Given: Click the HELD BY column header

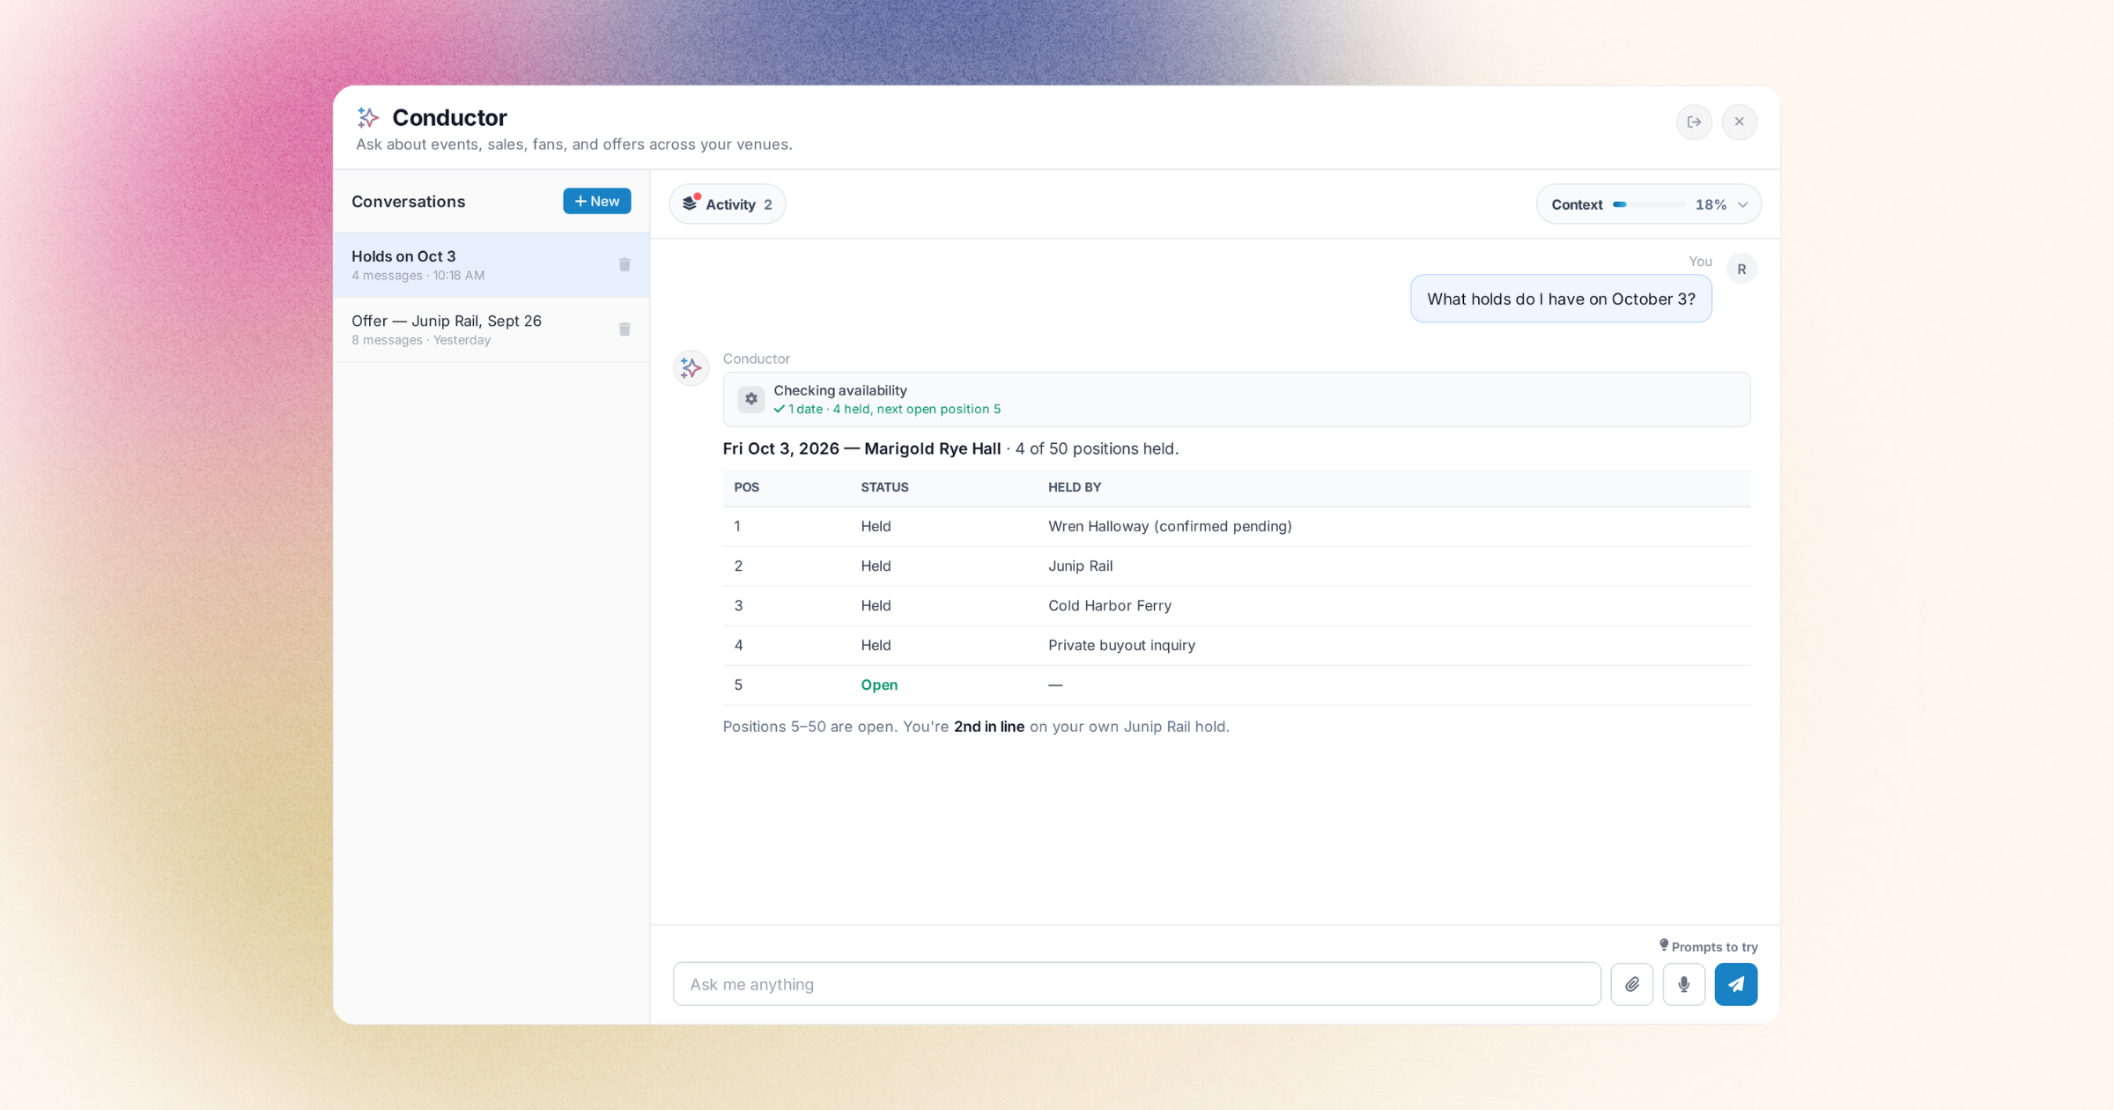Looking at the screenshot, I should point(1075,487).
